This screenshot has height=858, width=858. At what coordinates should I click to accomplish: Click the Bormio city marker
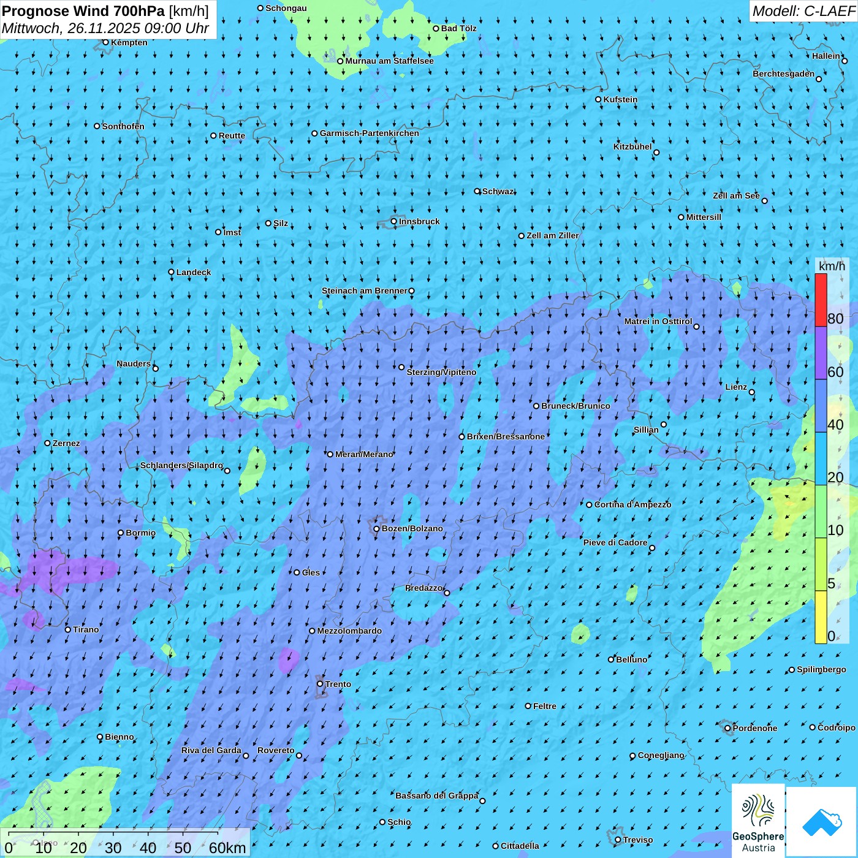coord(121,533)
